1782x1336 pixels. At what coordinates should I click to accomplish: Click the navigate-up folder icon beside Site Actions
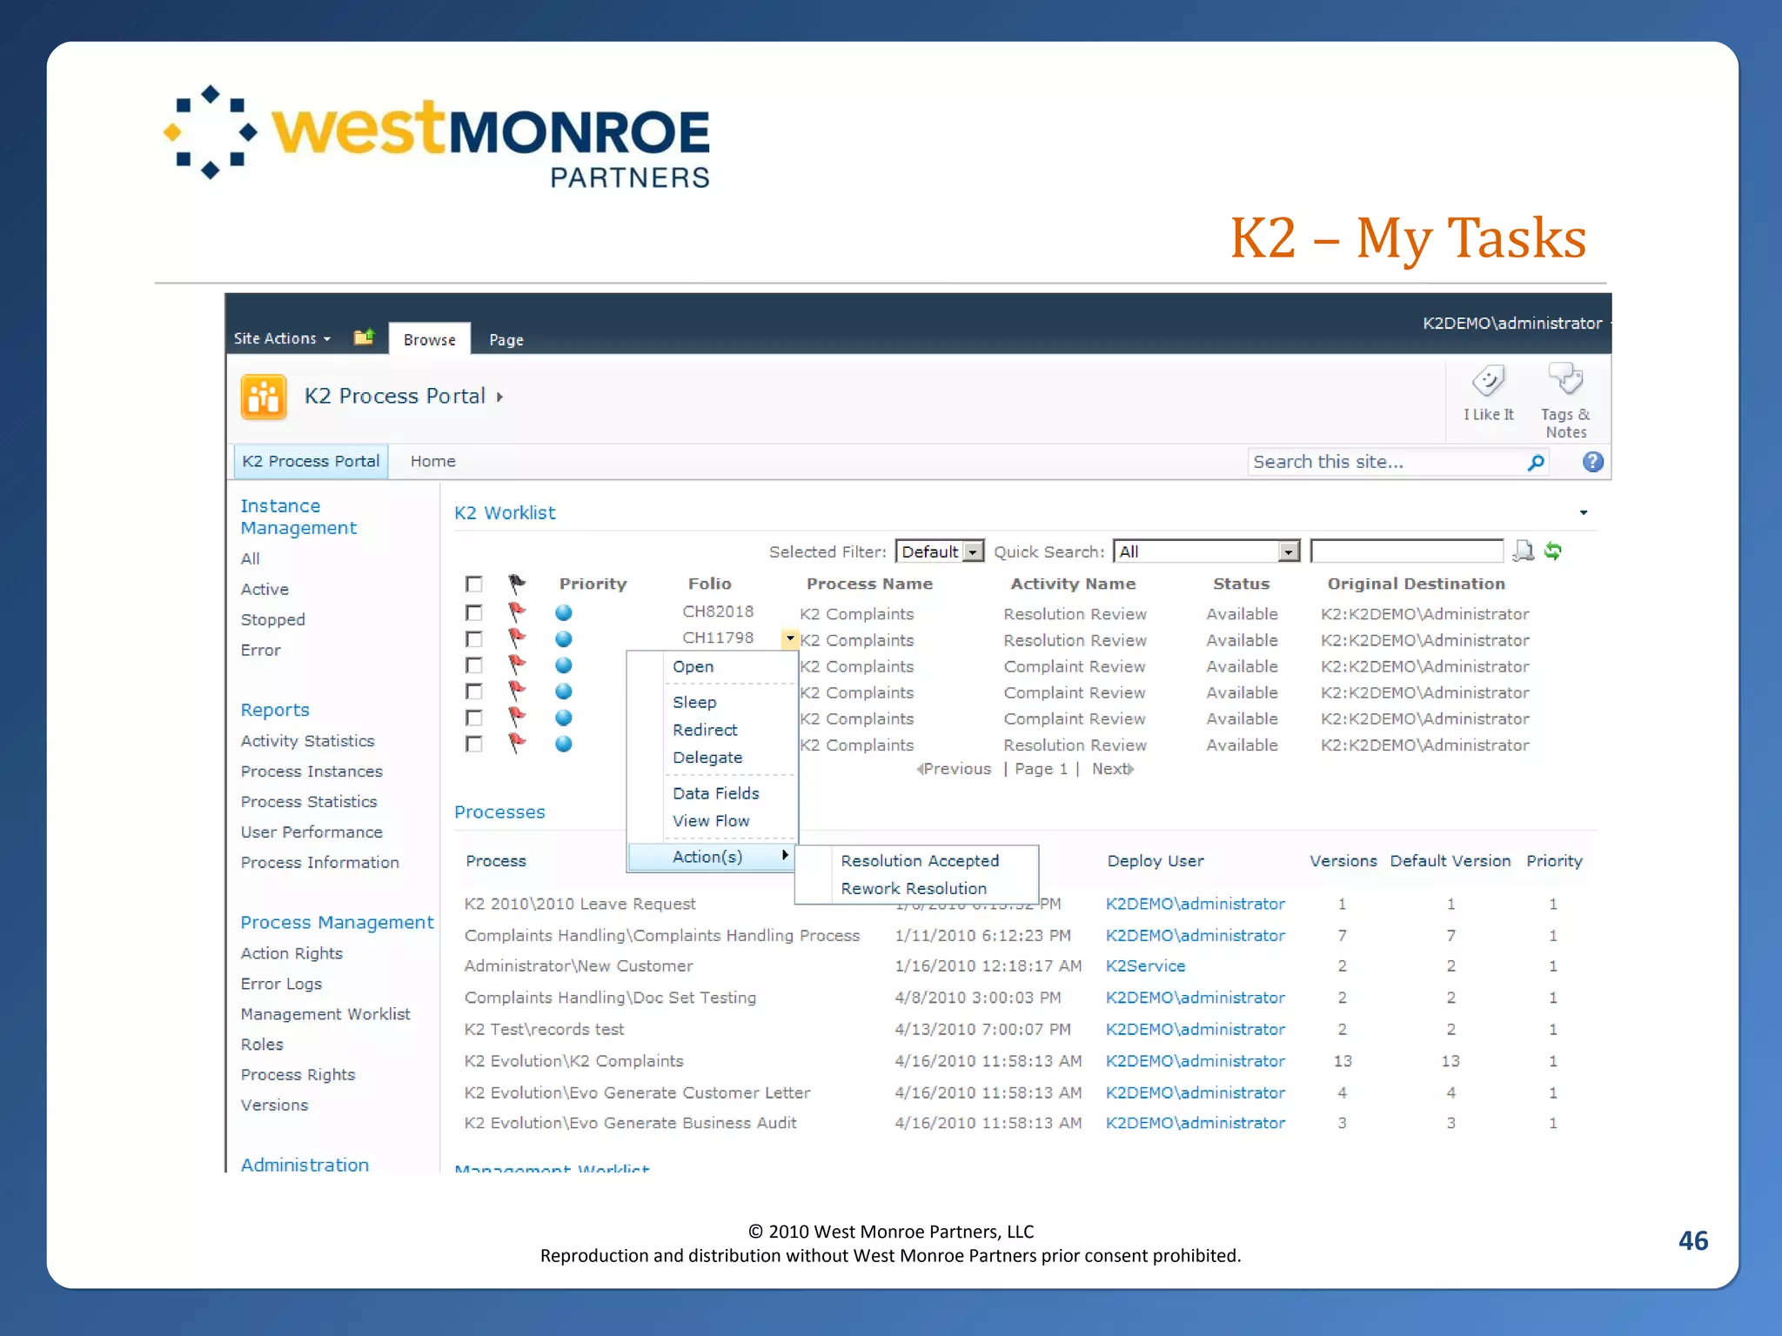[x=364, y=337]
